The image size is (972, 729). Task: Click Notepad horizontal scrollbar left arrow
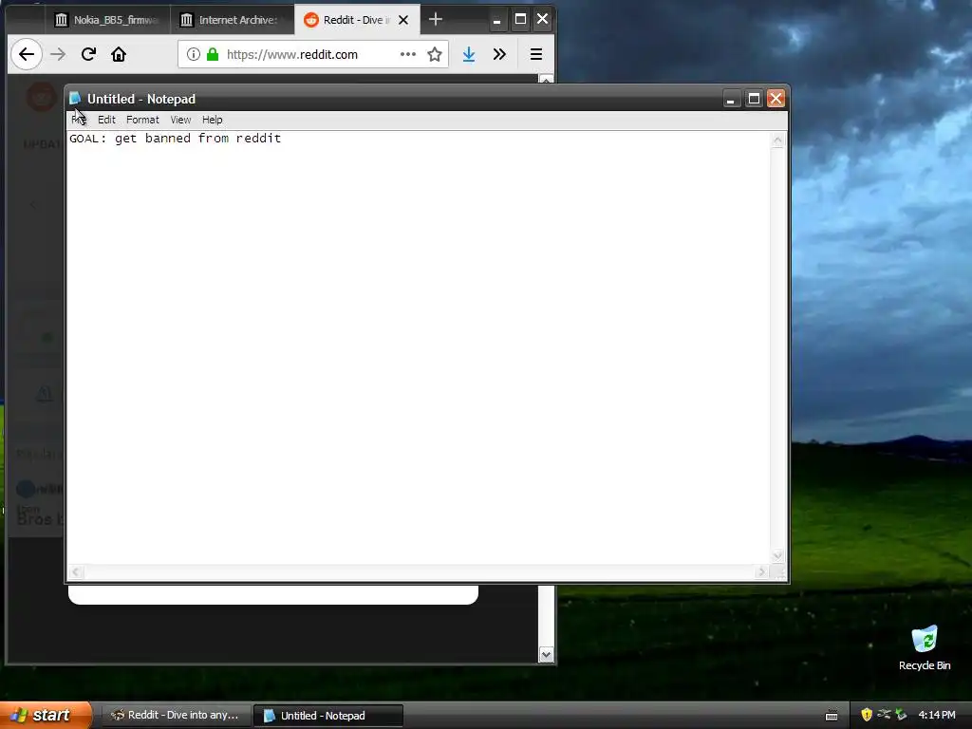click(x=76, y=572)
